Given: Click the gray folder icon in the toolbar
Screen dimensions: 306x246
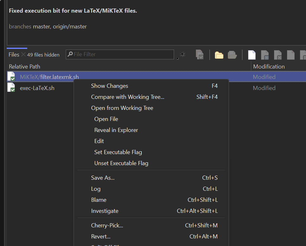Looking at the screenshot, I should tap(233, 55).
